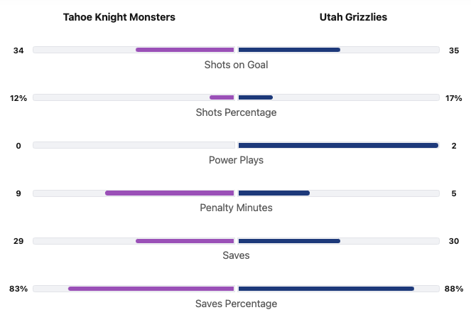Click Tahoe's 34 shots on goal value
471x315 pixels.
[x=18, y=50]
